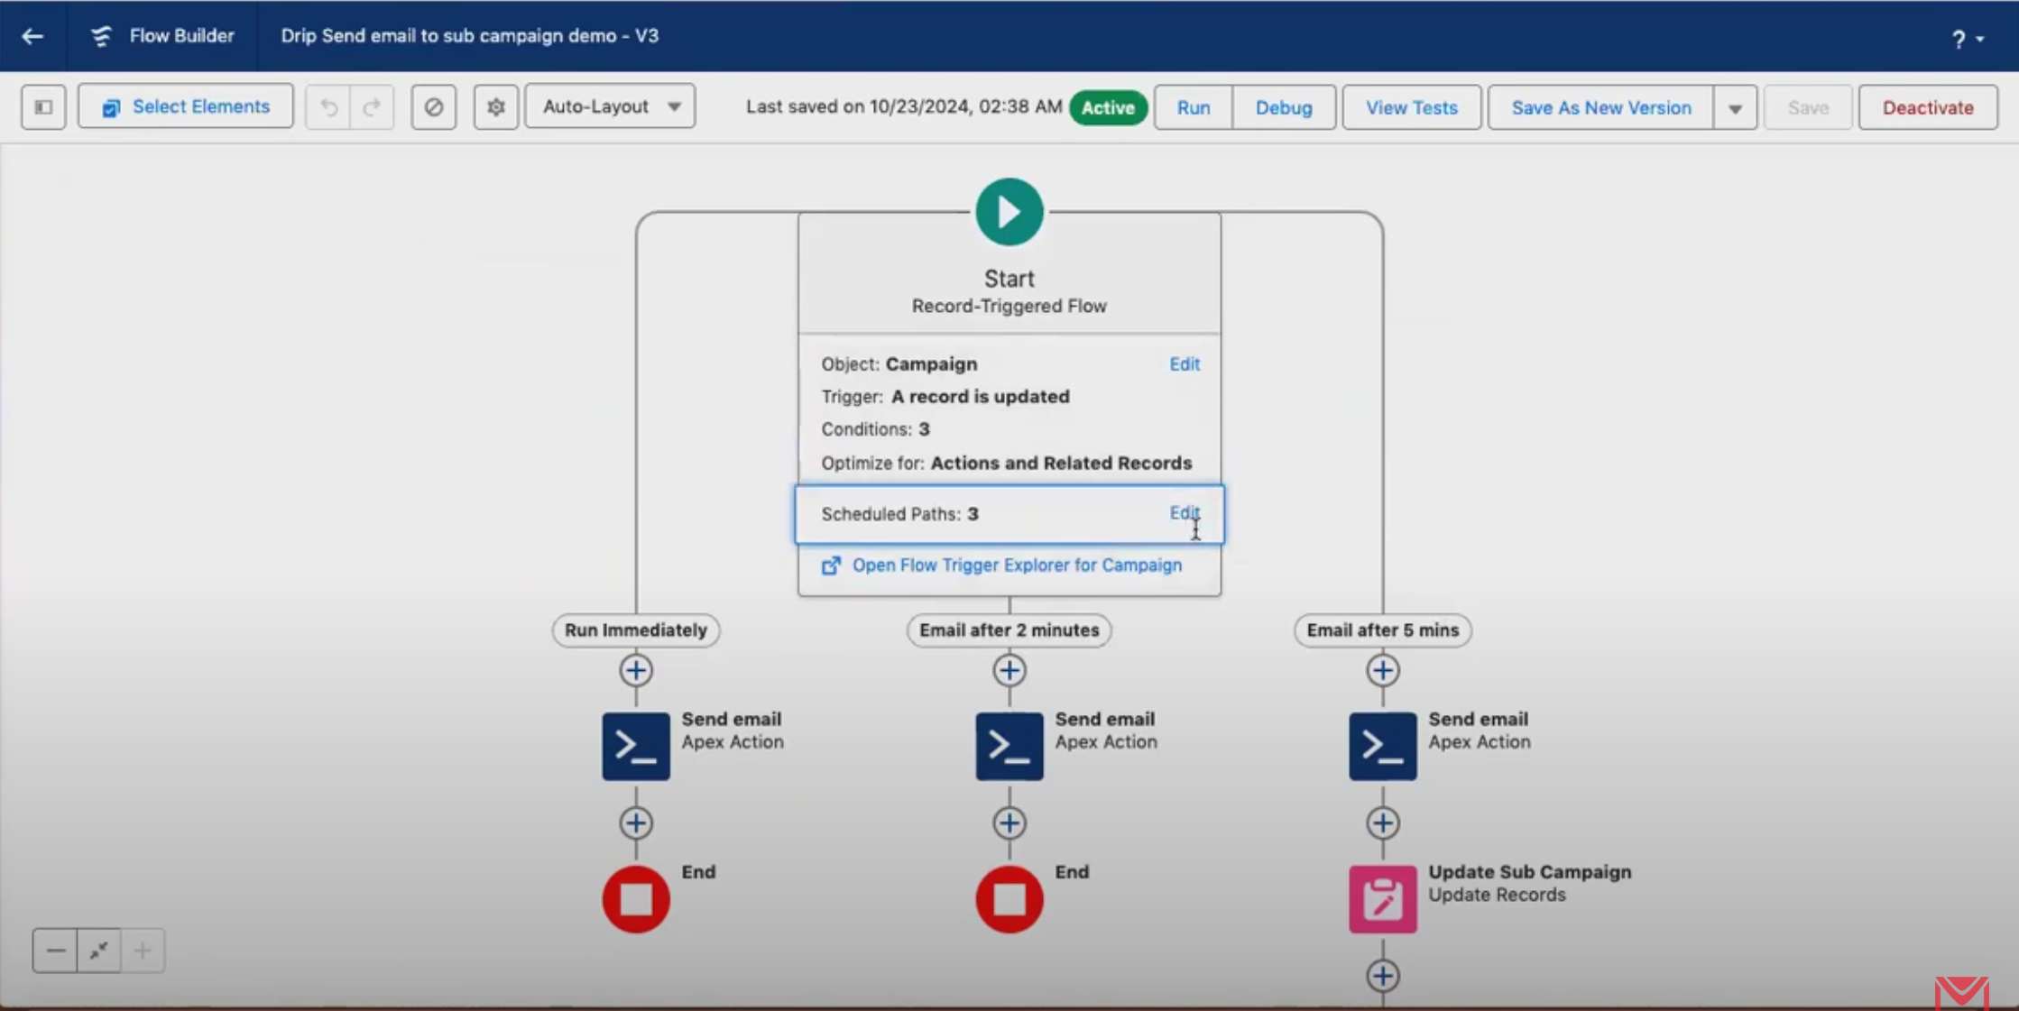
Task: Open flow settings gear icon
Action: tap(496, 107)
